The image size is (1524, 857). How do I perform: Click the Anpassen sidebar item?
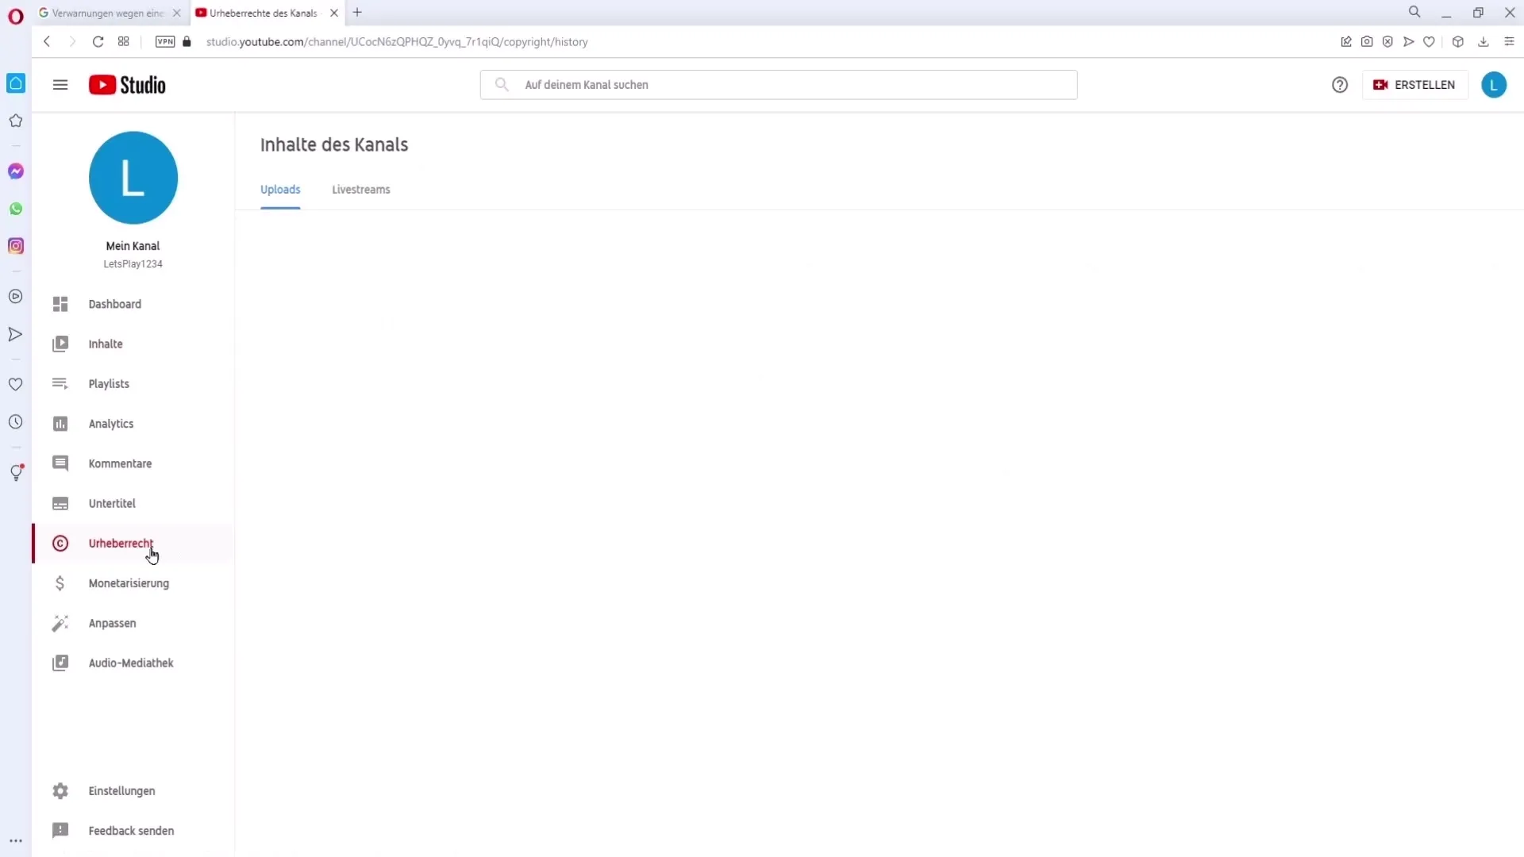[112, 624]
